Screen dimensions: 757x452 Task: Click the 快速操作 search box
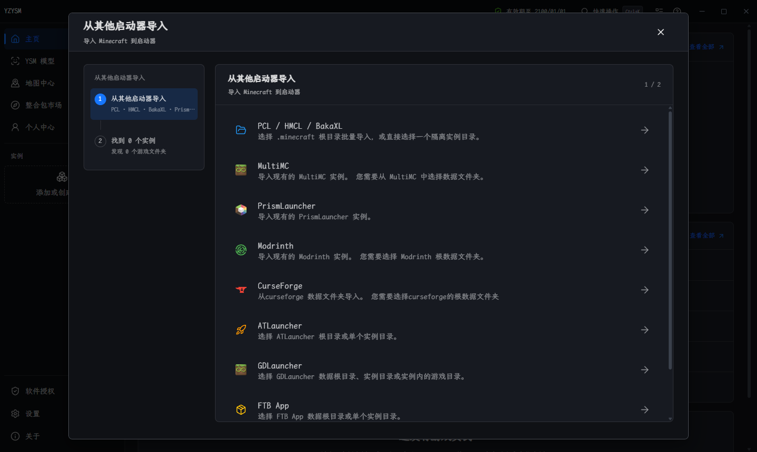pos(611,11)
